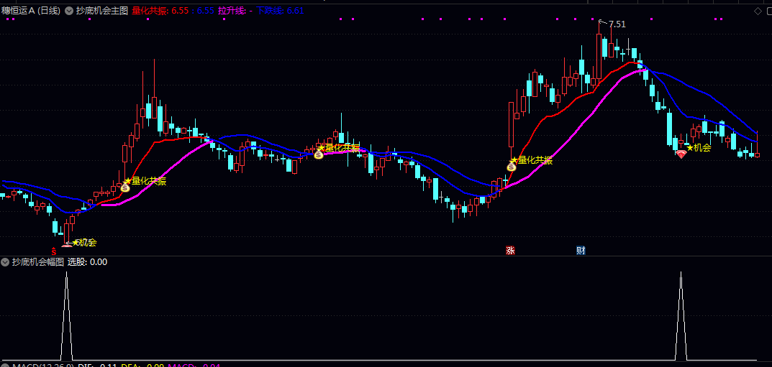Screen dimensions: 772x367
Task: Click the rightmost 量化共振 chart label
Action: 535,160
